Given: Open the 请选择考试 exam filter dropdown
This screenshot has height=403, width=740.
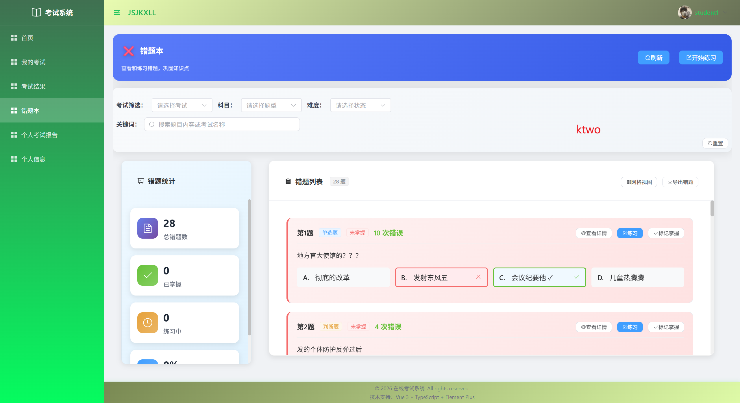Looking at the screenshot, I should [182, 105].
